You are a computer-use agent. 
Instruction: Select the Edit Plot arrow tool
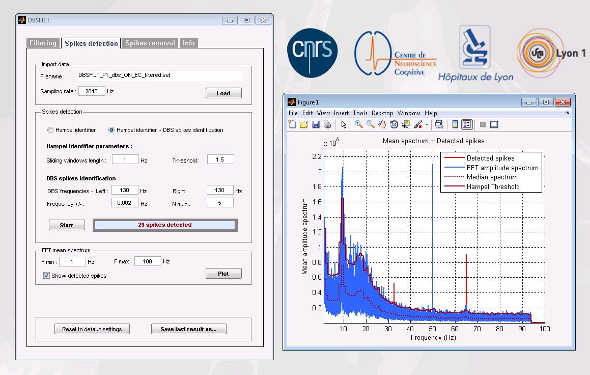[343, 124]
